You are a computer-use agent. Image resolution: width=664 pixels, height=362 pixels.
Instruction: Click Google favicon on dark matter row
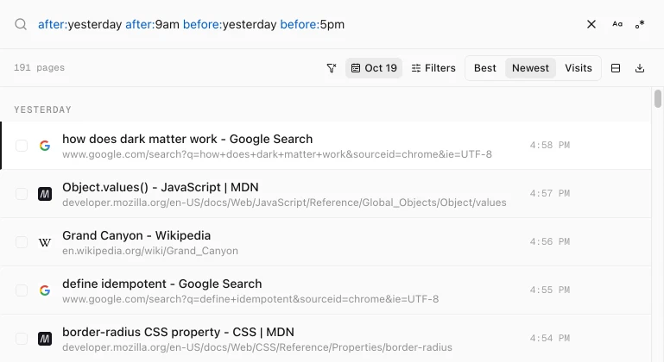point(45,146)
